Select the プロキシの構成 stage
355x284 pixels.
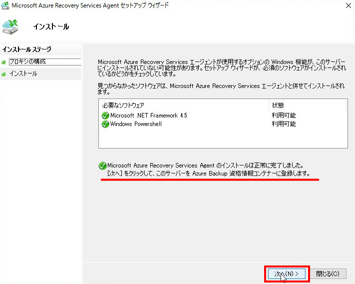click(x=44, y=61)
